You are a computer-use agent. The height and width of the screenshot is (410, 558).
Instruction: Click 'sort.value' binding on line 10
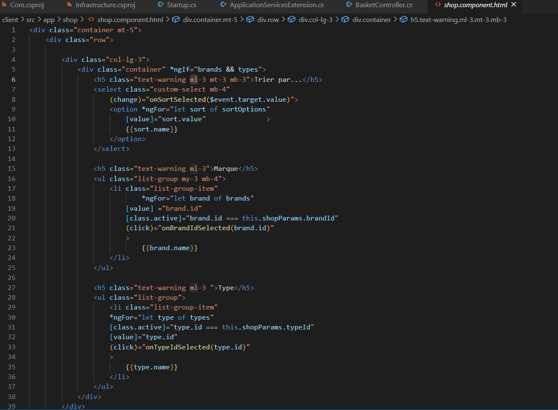click(x=182, y=119)
